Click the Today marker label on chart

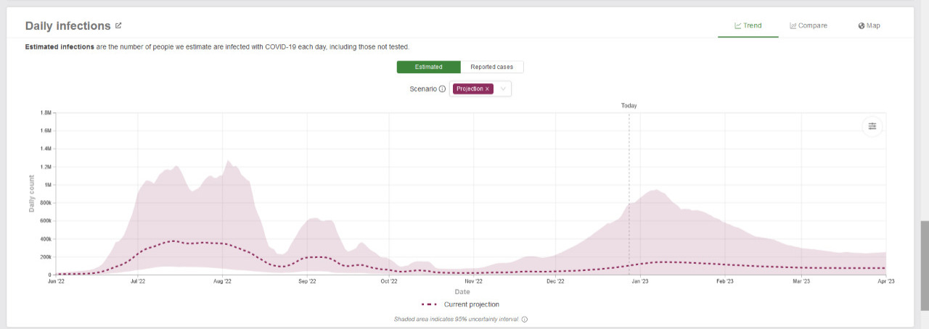[x=629, y=106]
